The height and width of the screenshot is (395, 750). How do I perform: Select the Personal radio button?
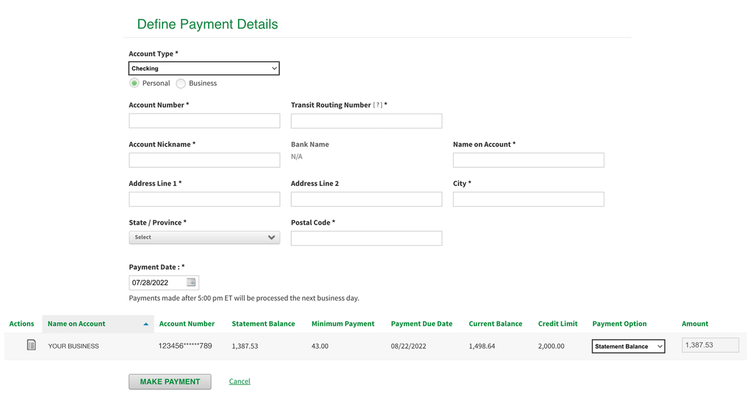134,84
